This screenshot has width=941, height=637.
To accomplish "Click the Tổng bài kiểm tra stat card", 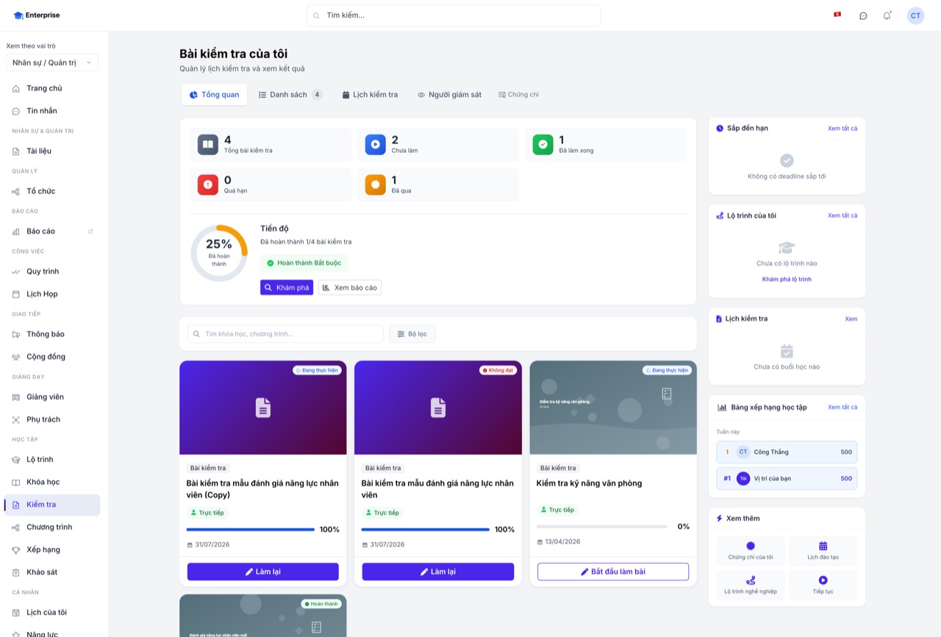I will pos(271,144).
